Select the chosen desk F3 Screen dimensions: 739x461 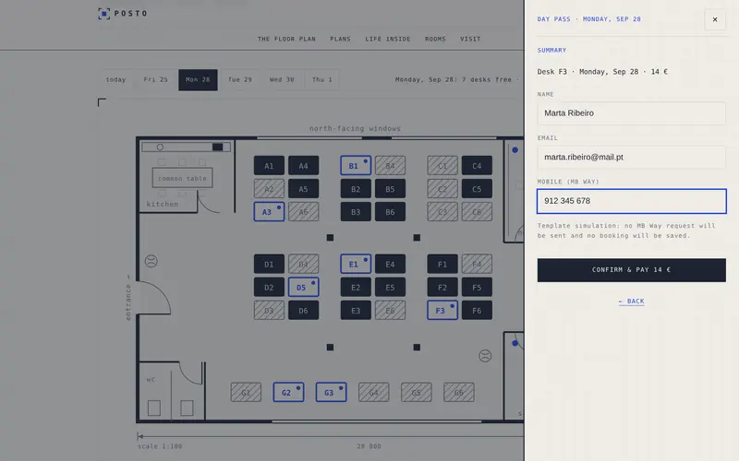(442, 310)
